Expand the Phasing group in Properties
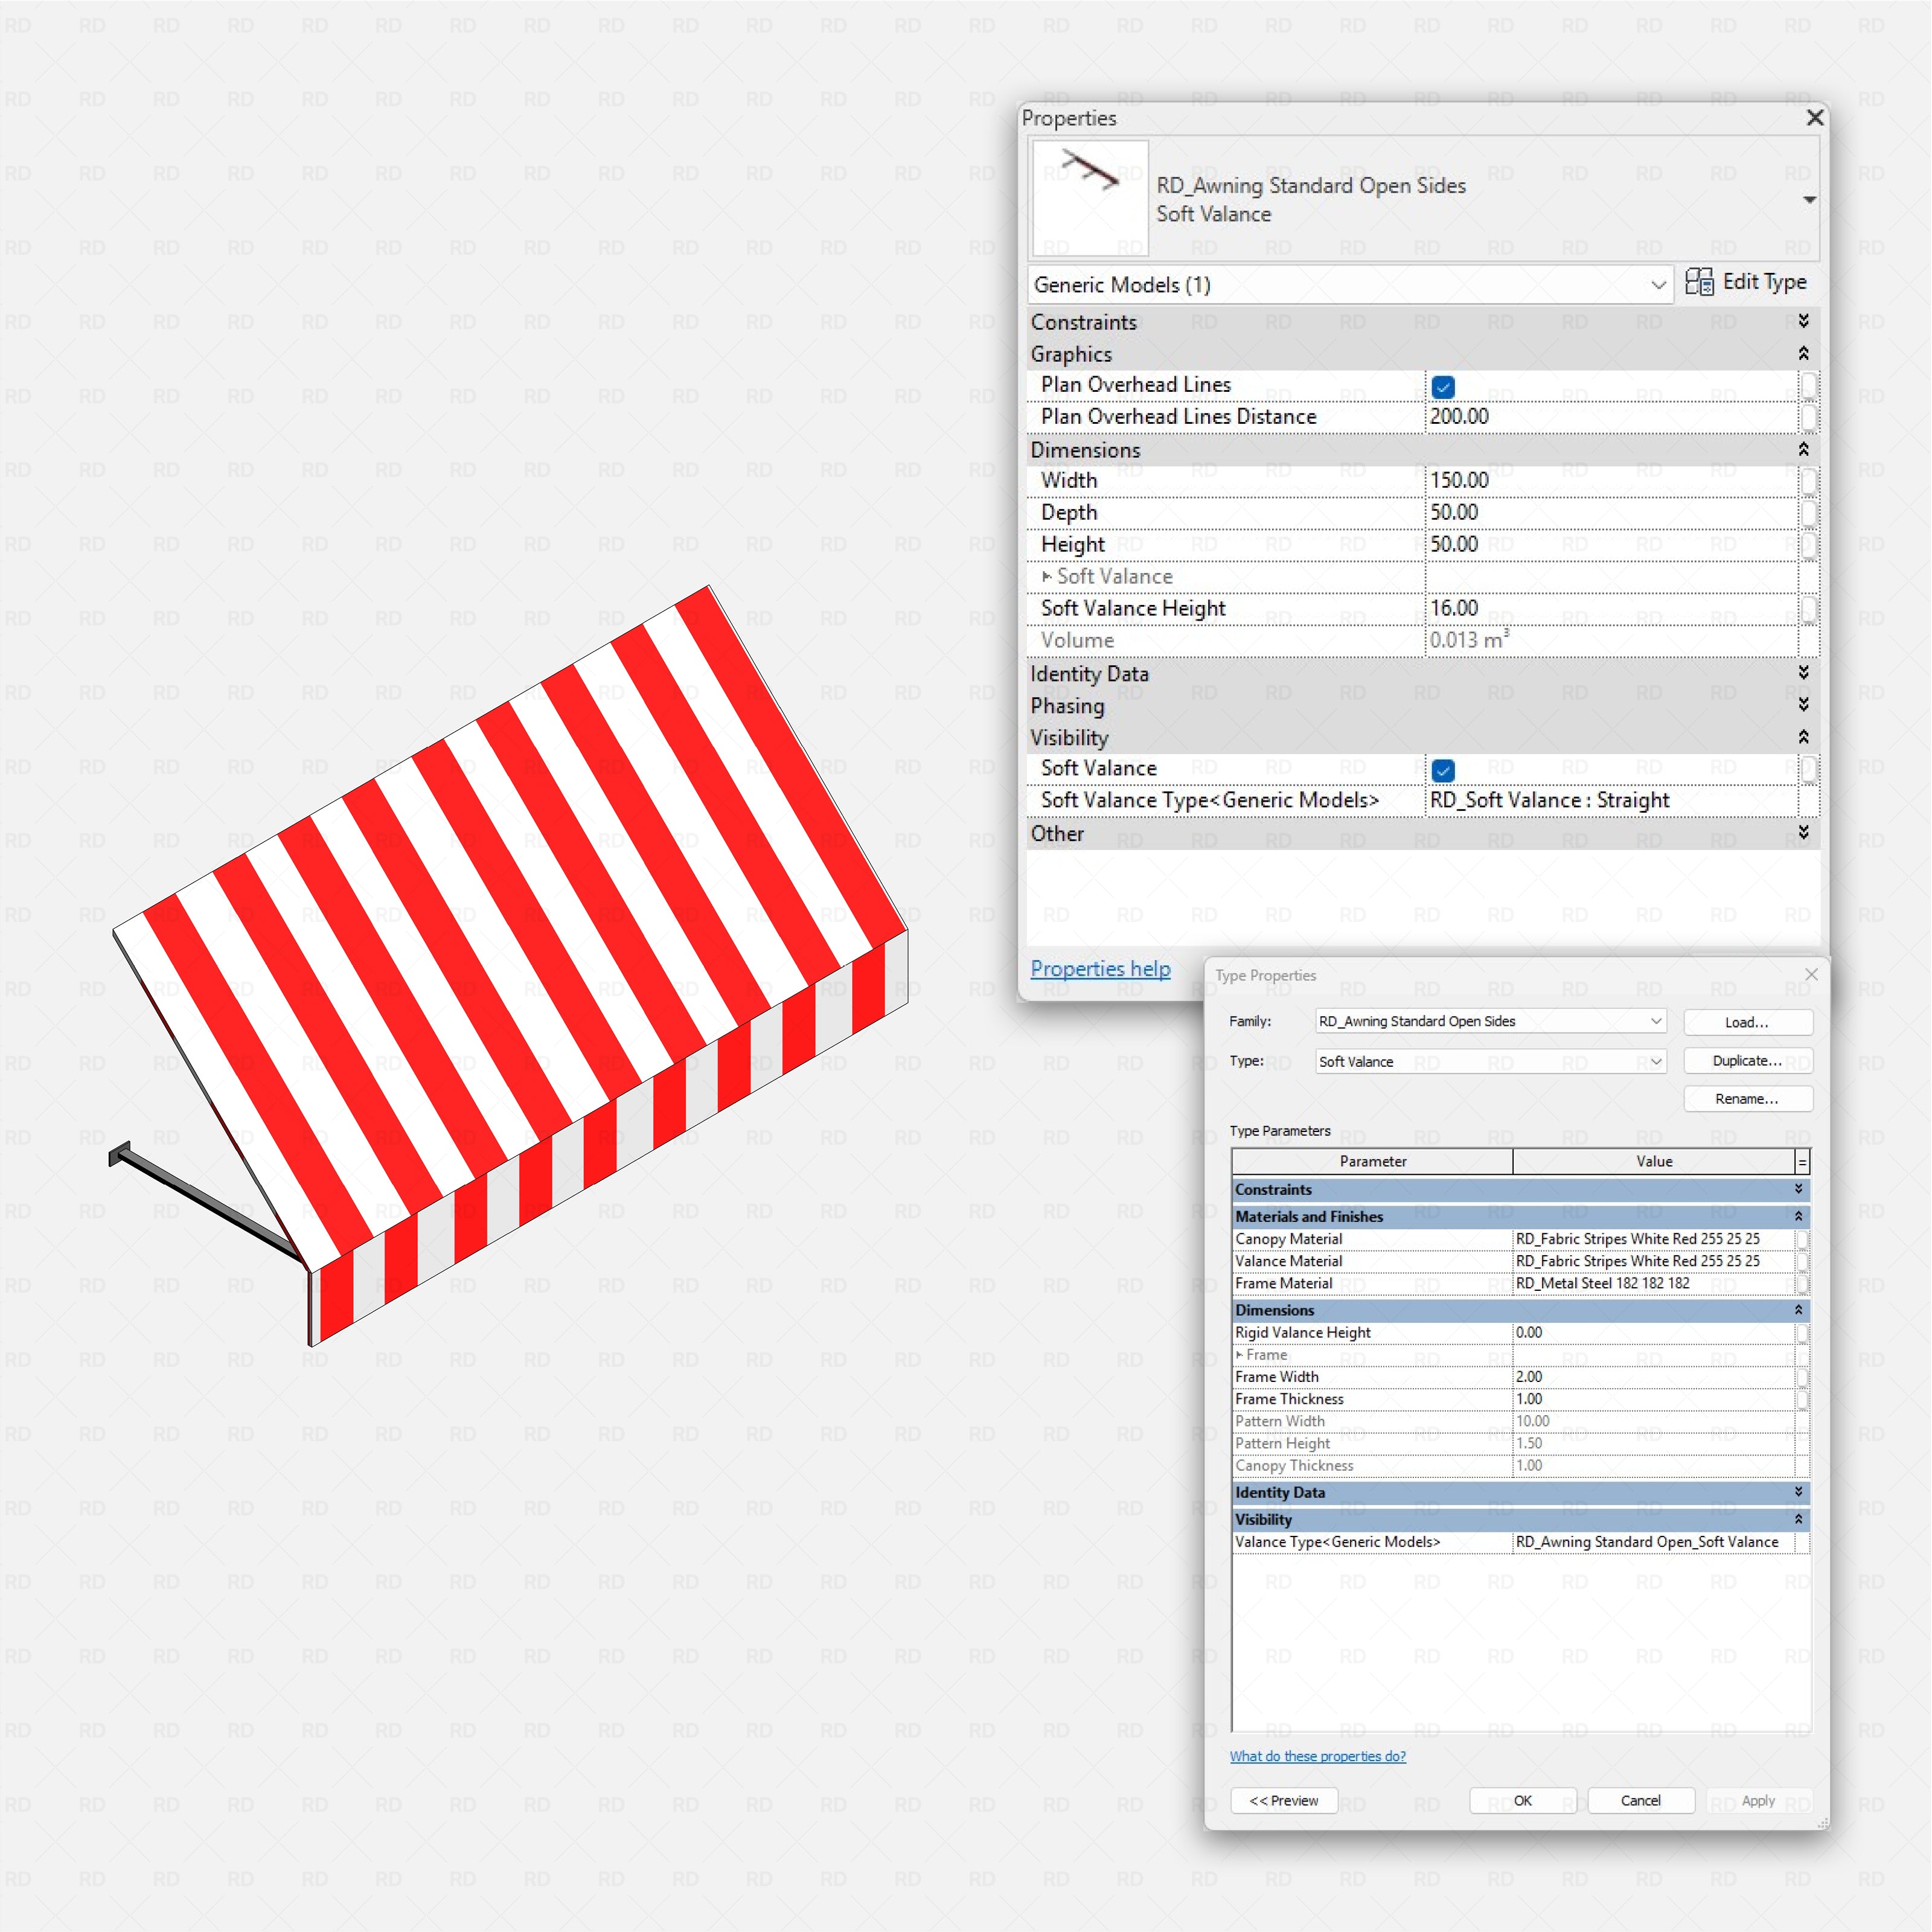 [1803, 705]
